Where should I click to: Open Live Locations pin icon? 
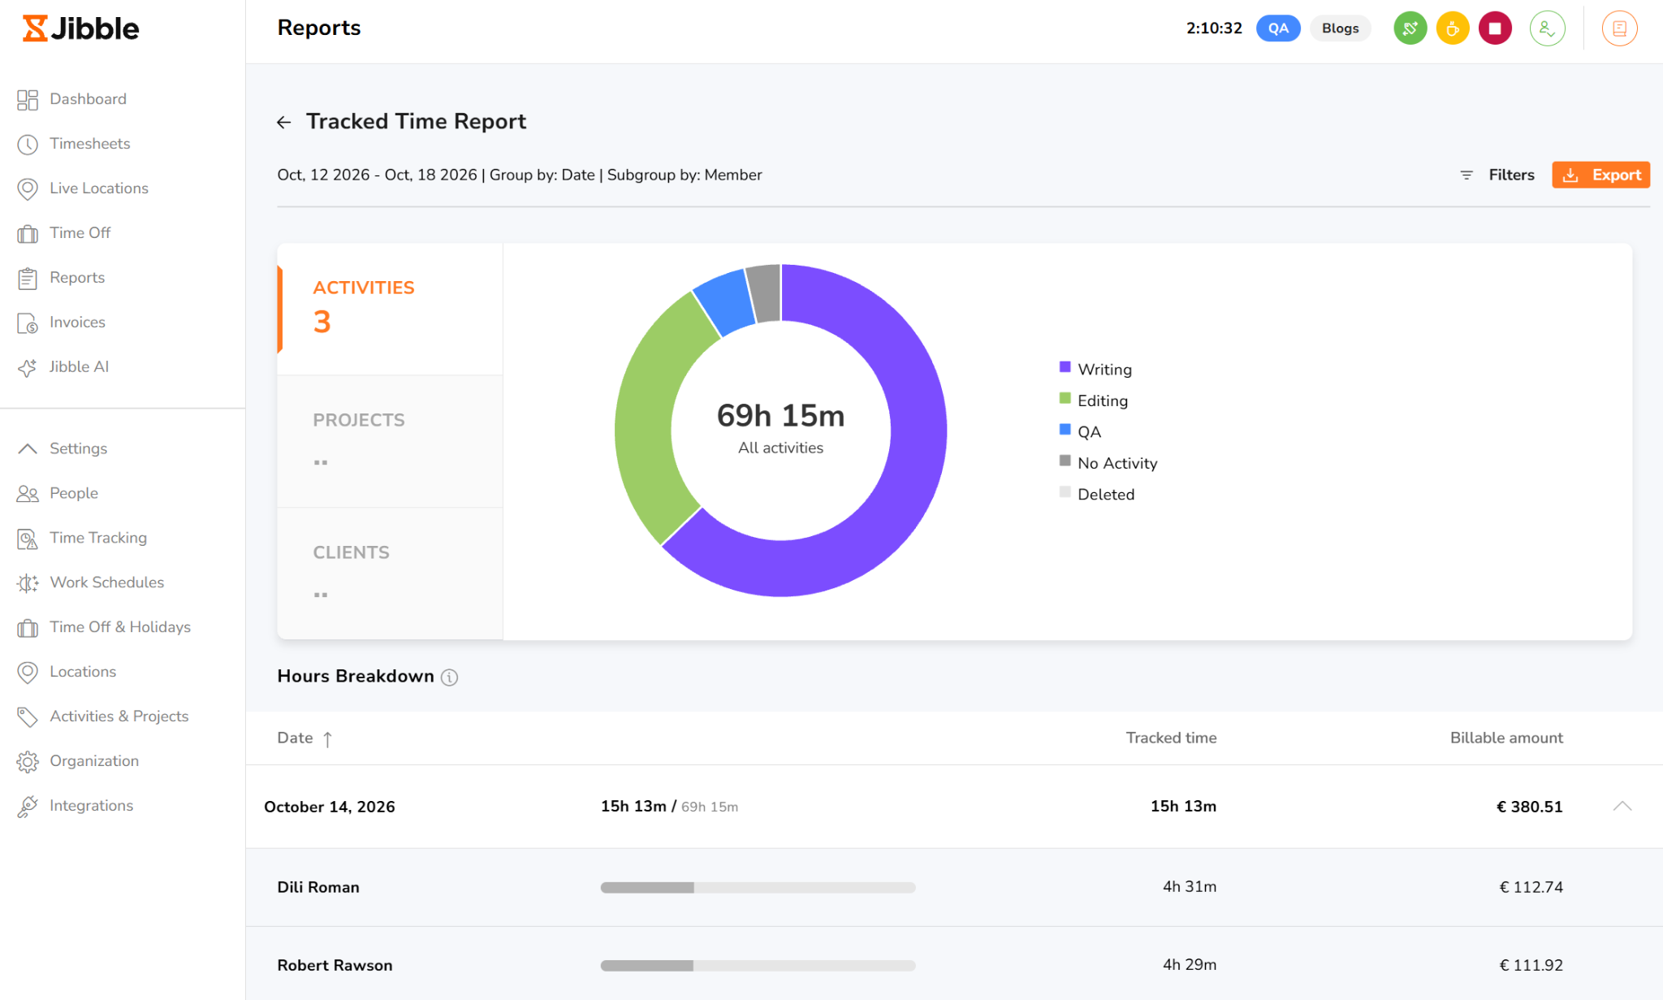pos(28,189)
